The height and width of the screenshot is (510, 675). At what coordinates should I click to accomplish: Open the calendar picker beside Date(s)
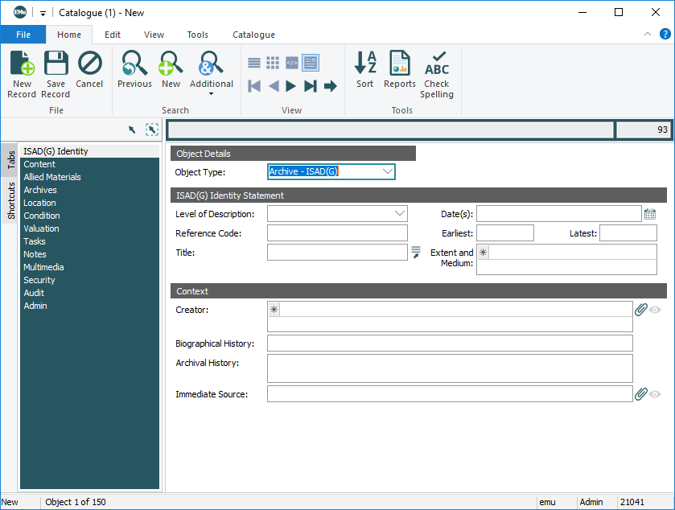coord(650,214)
